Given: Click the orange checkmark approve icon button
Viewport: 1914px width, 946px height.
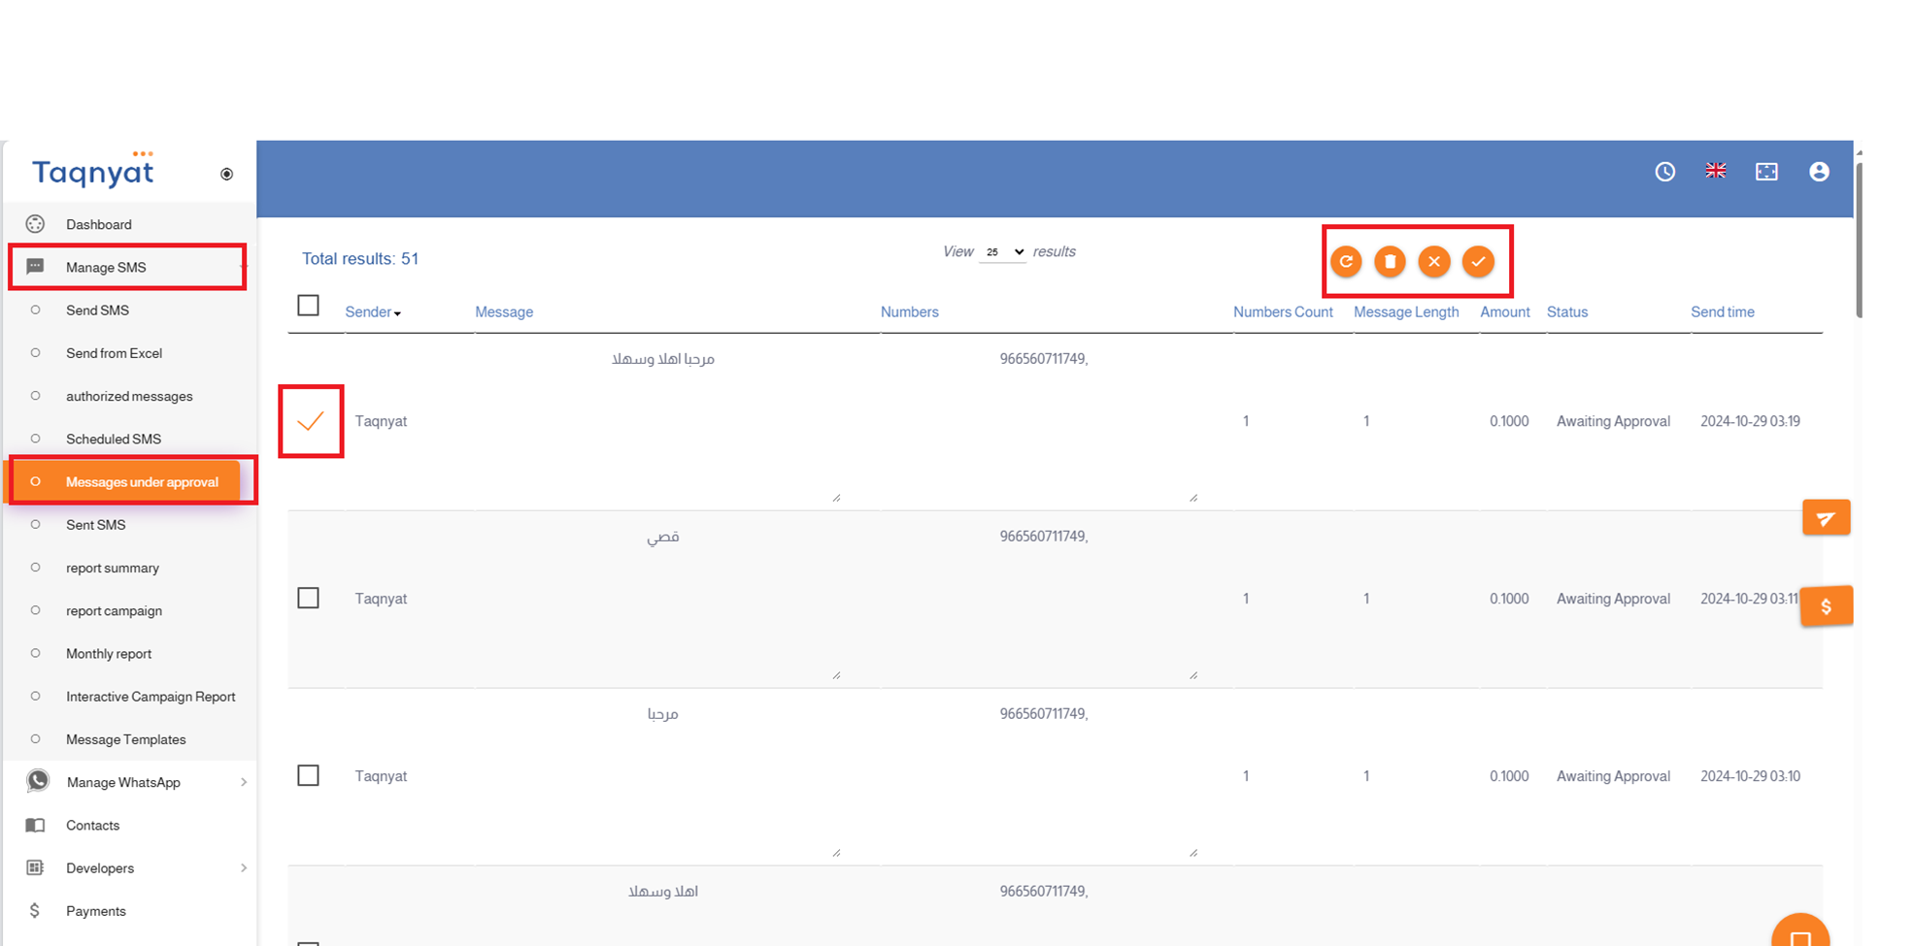Looking at the screenshot, I should [1478, 261].
